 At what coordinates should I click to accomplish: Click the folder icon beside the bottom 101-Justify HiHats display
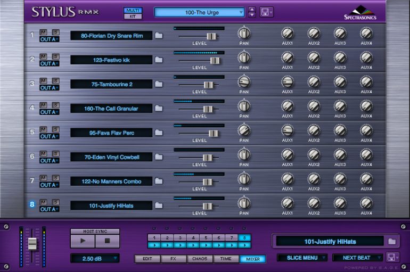392,242
